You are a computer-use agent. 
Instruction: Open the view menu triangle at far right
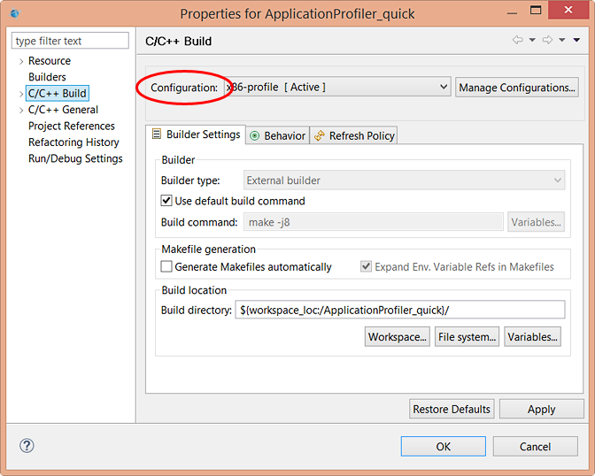click(575, 40)
